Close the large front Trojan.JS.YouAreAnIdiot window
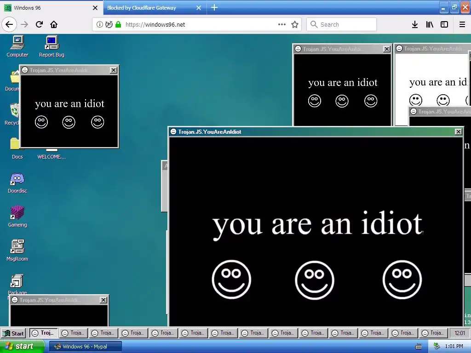The width and height of the screenshot is (471, 353). pyautogui.click(x=458, y=132)
